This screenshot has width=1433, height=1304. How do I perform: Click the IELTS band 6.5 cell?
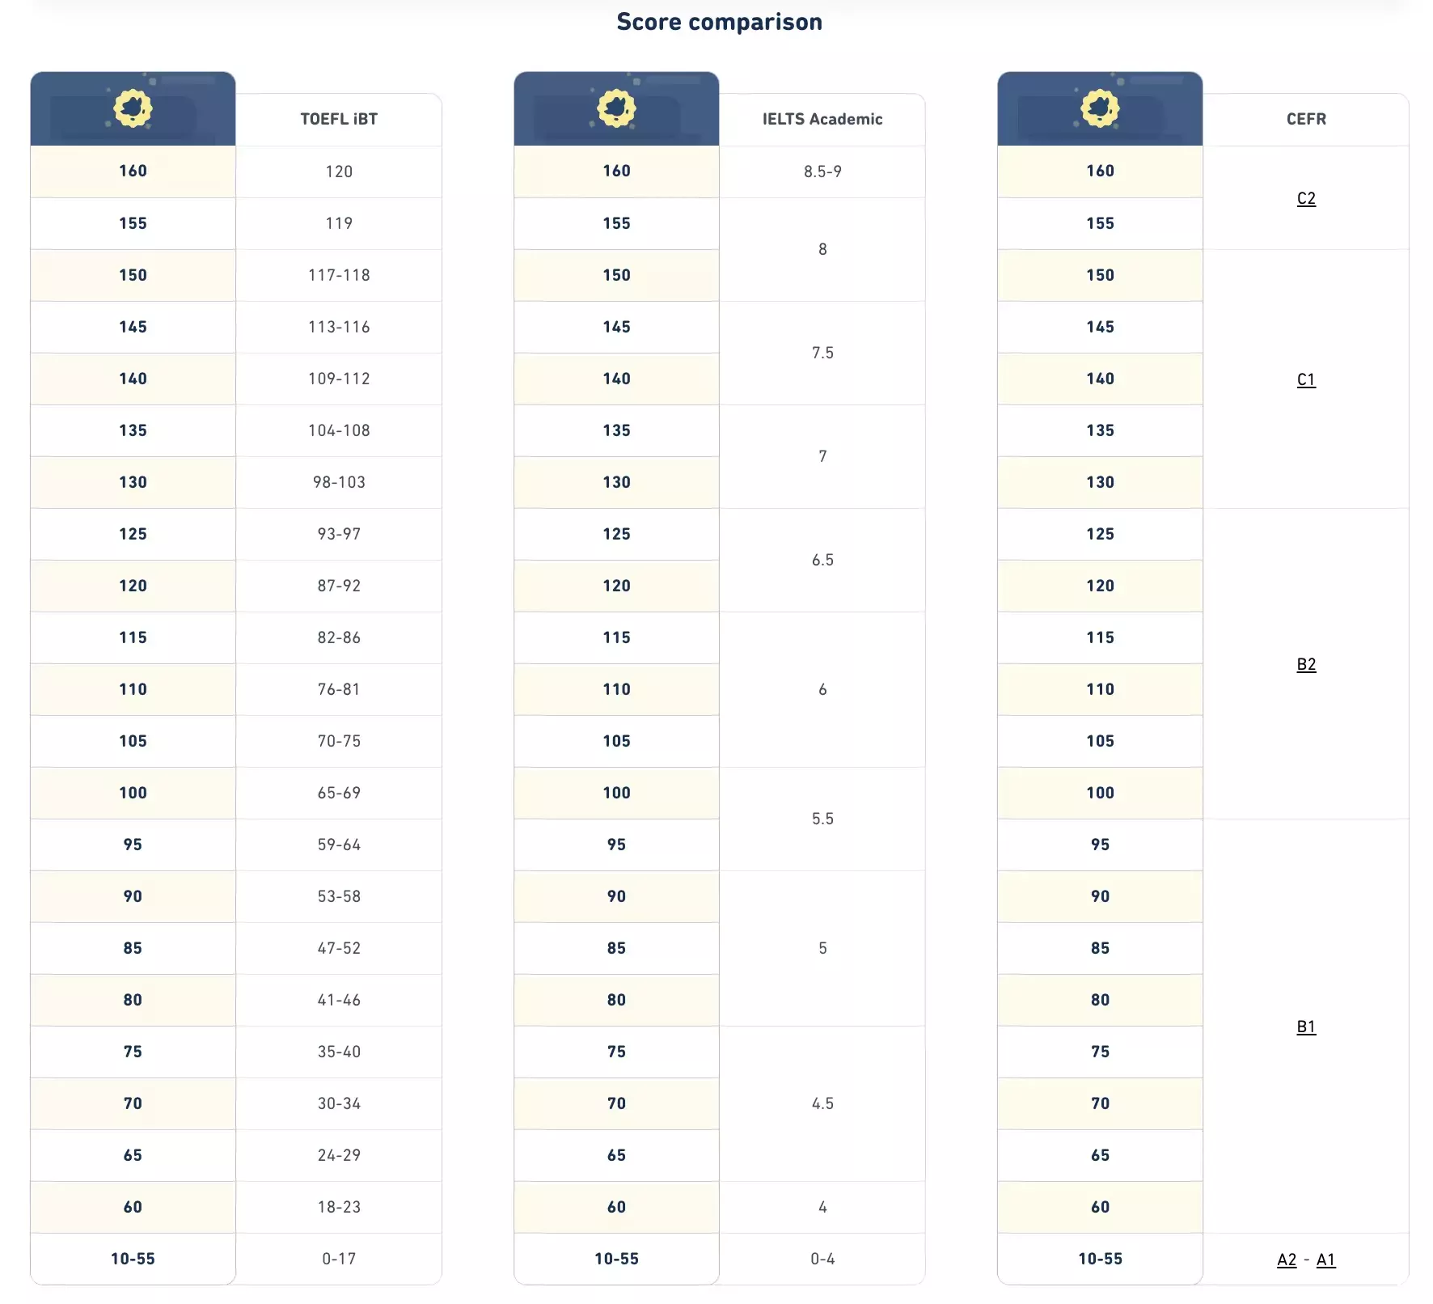coord(822,560)
